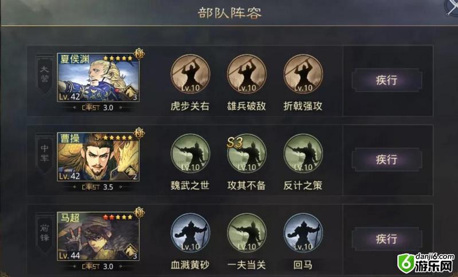Select the S3 攻其不备 skill icon
The height and width of the screenshot is (277, 458).
(x=247, y=153)
